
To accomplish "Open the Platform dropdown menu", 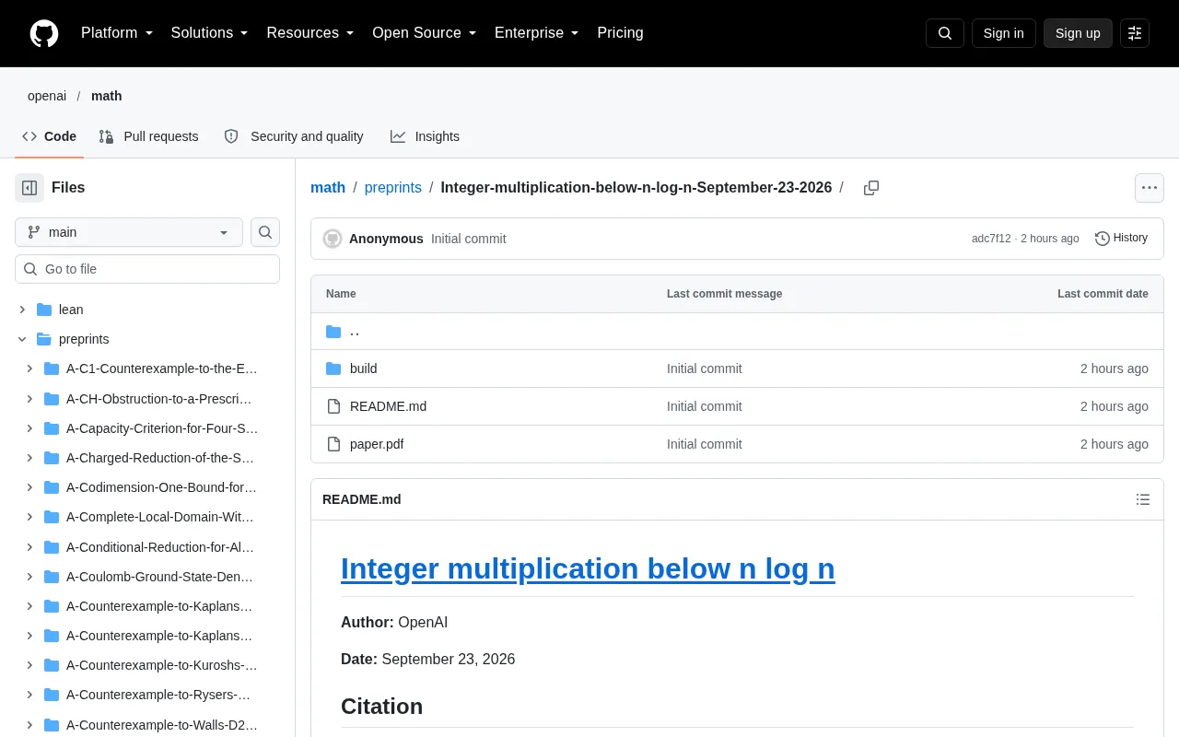I will click(x=117, y=33).
